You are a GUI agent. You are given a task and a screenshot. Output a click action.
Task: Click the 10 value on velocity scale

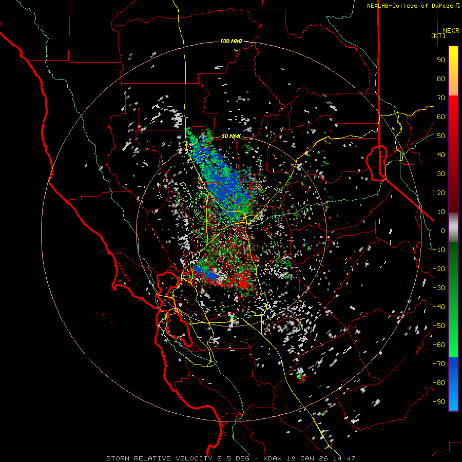click(441, 212)
